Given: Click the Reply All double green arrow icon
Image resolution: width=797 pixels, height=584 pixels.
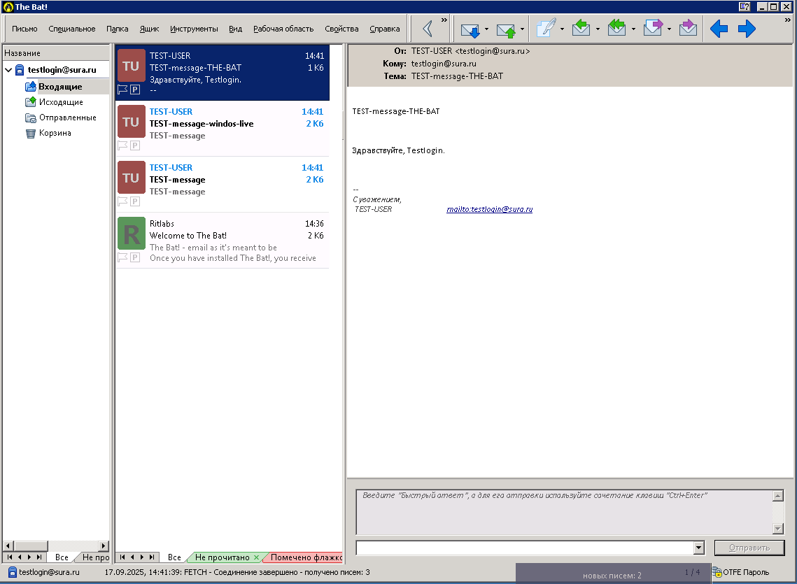Looking at the screenshot, I should pyautogui.click(x=616, y=29).
